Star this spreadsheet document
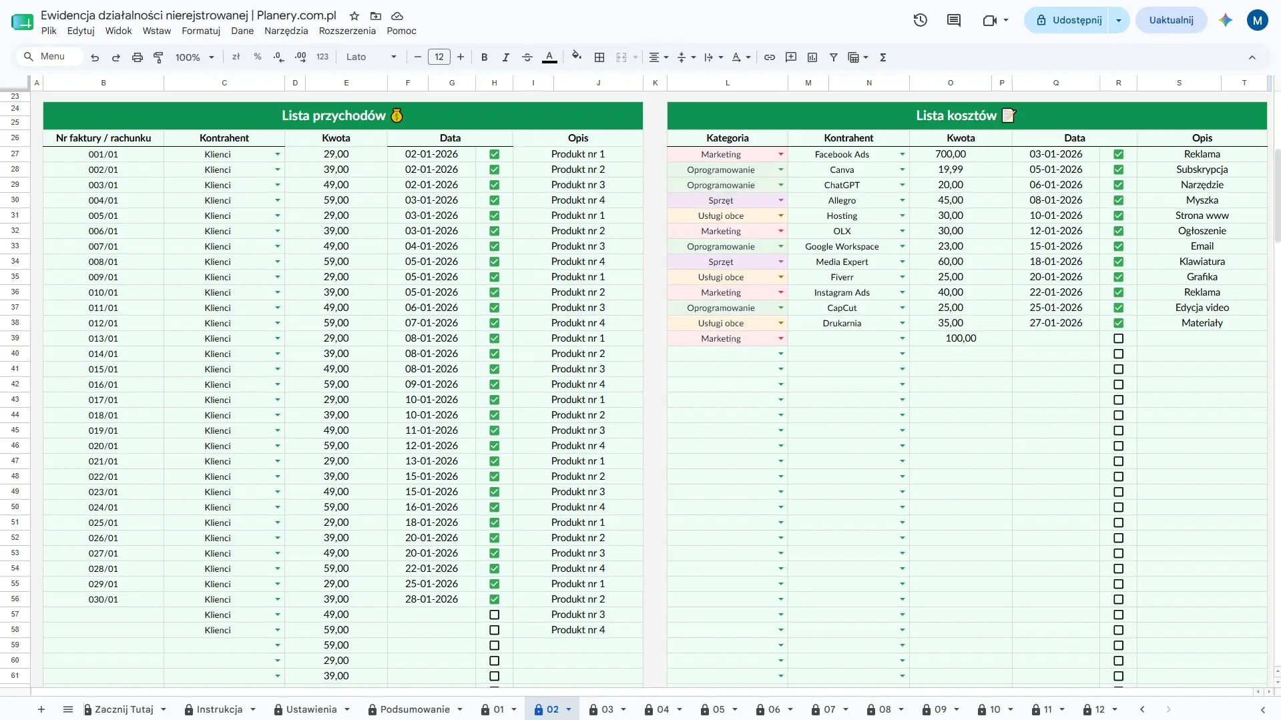Viewport: 1281px width, 720px height. 354,15
